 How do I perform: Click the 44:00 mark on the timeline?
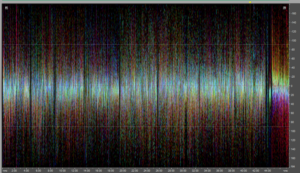[x=267, y=171]
